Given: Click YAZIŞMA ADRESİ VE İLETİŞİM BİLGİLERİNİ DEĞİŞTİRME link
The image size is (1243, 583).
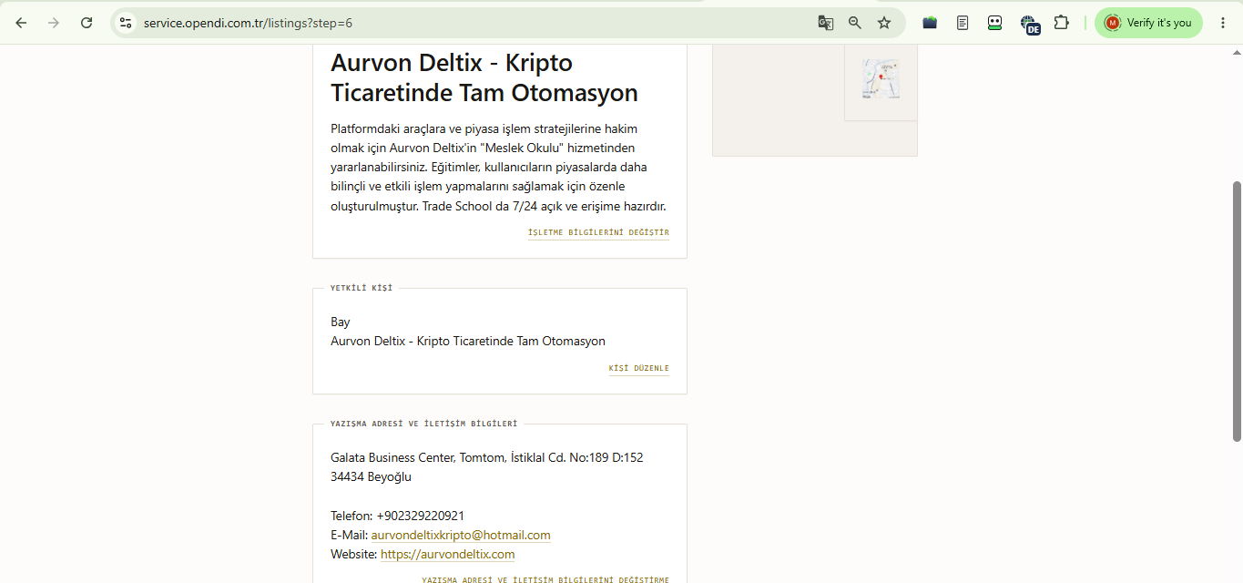Looking at the screenshot, I should point(545,579).
